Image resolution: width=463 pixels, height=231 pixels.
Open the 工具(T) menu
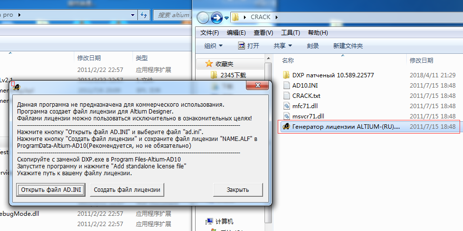click(x=290, y=33)
